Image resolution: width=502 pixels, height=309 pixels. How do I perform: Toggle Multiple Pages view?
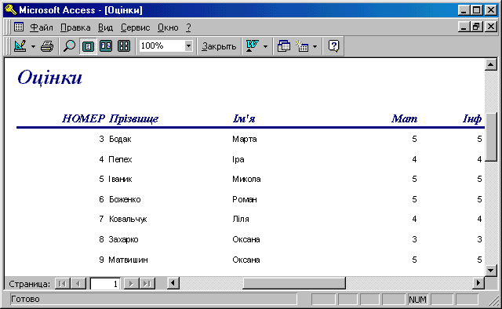(124, 46)
